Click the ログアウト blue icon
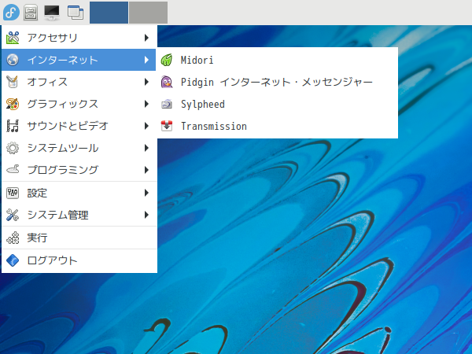The width and height of the screenshot is (472, 354). (x=13, y=260)
